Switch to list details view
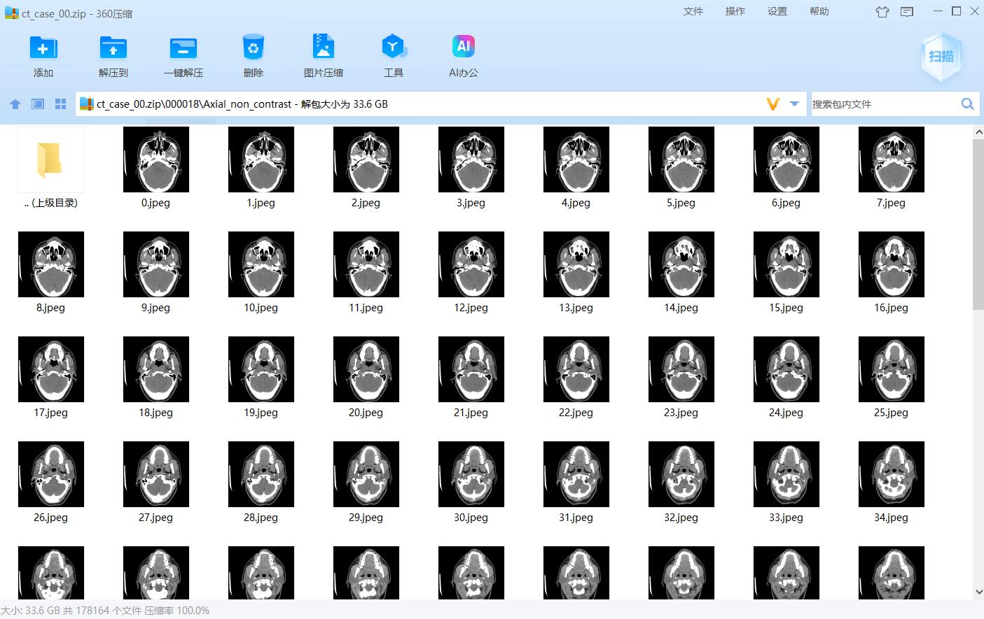 pyautogui.click(x=38, y=104)
